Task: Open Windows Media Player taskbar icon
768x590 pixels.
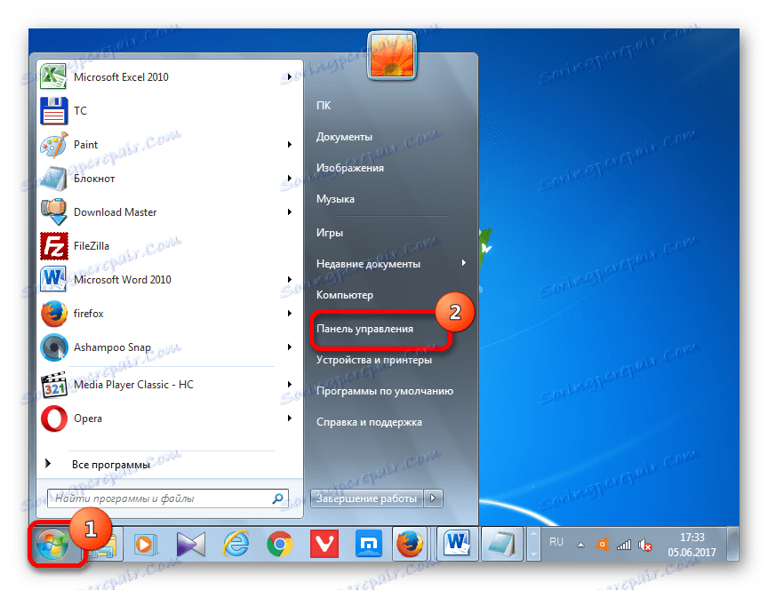Action: tap(145, 545)
